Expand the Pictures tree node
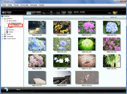Image resolution: width=127 pixels, height=94 pixels. click(5, 30)
